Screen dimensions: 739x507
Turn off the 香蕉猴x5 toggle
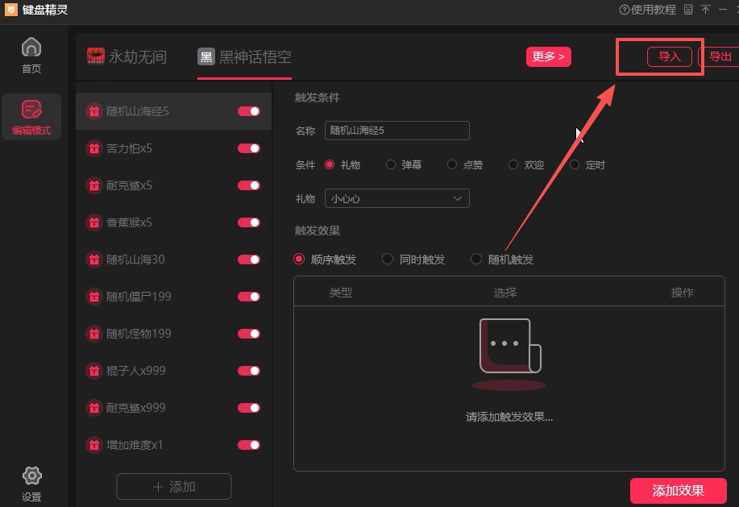[x=248, y=222]
